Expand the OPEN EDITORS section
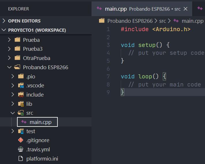The image size is (205, 164). click(4, 21)
